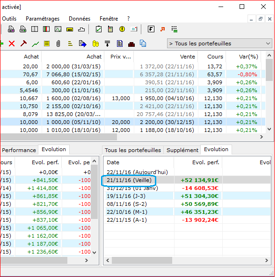
Task: Click the yellow exclamation alert icon
Action: coord(122,29)
